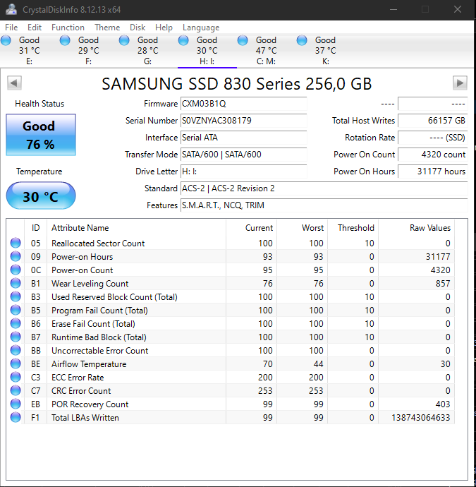476x487 pixels.
Task: Select the Wear Leveling Count attribute name
Action: pos(90,284)
